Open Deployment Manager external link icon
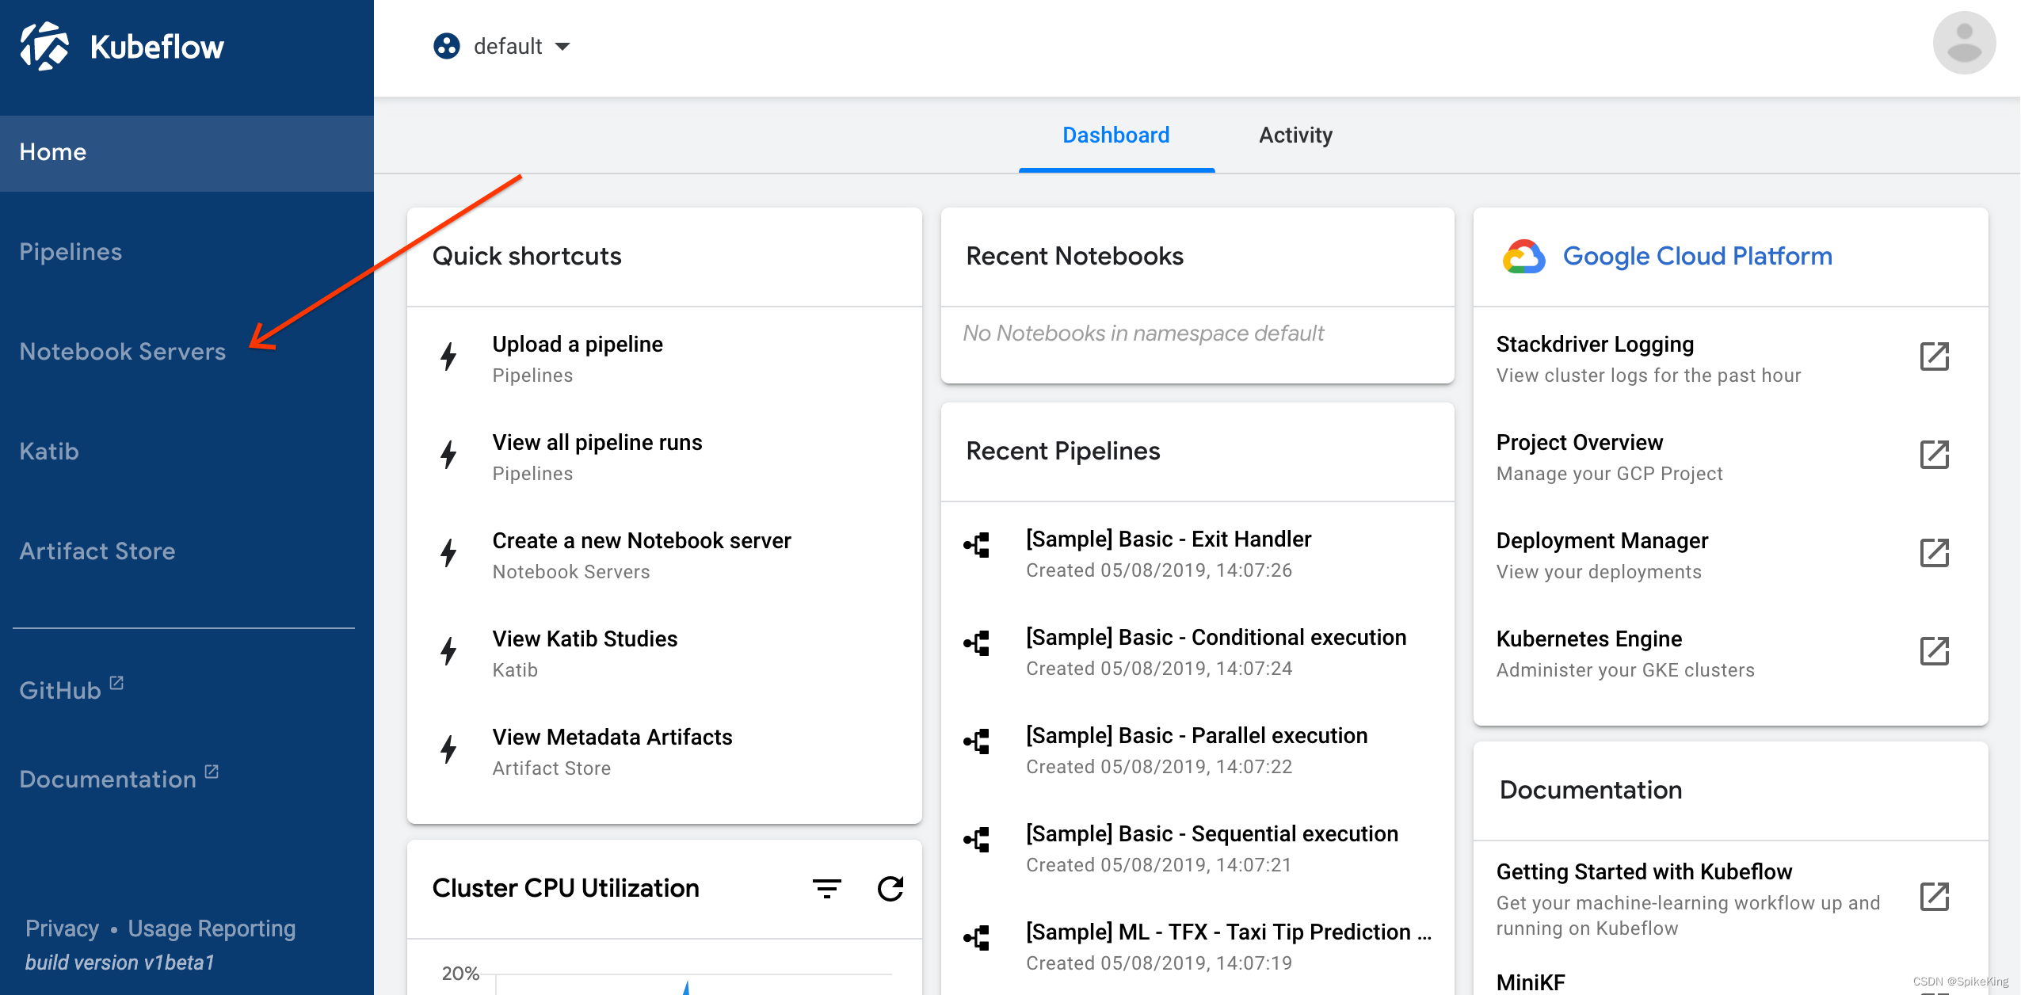This screenshot has height=995, width=2021. (x=1934, y=553)
